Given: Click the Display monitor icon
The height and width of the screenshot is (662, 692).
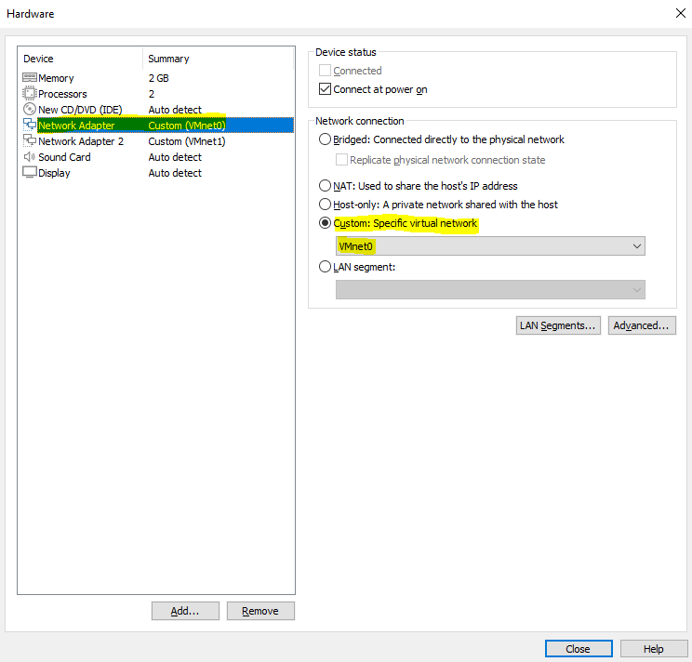Looking at the screenshot, I should [x=30, y=173].
